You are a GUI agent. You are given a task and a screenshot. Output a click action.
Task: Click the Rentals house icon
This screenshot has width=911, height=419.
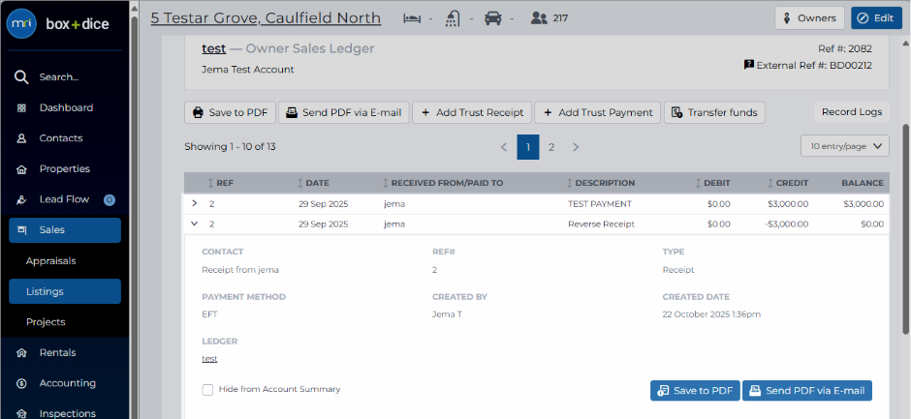click(21, 353)
